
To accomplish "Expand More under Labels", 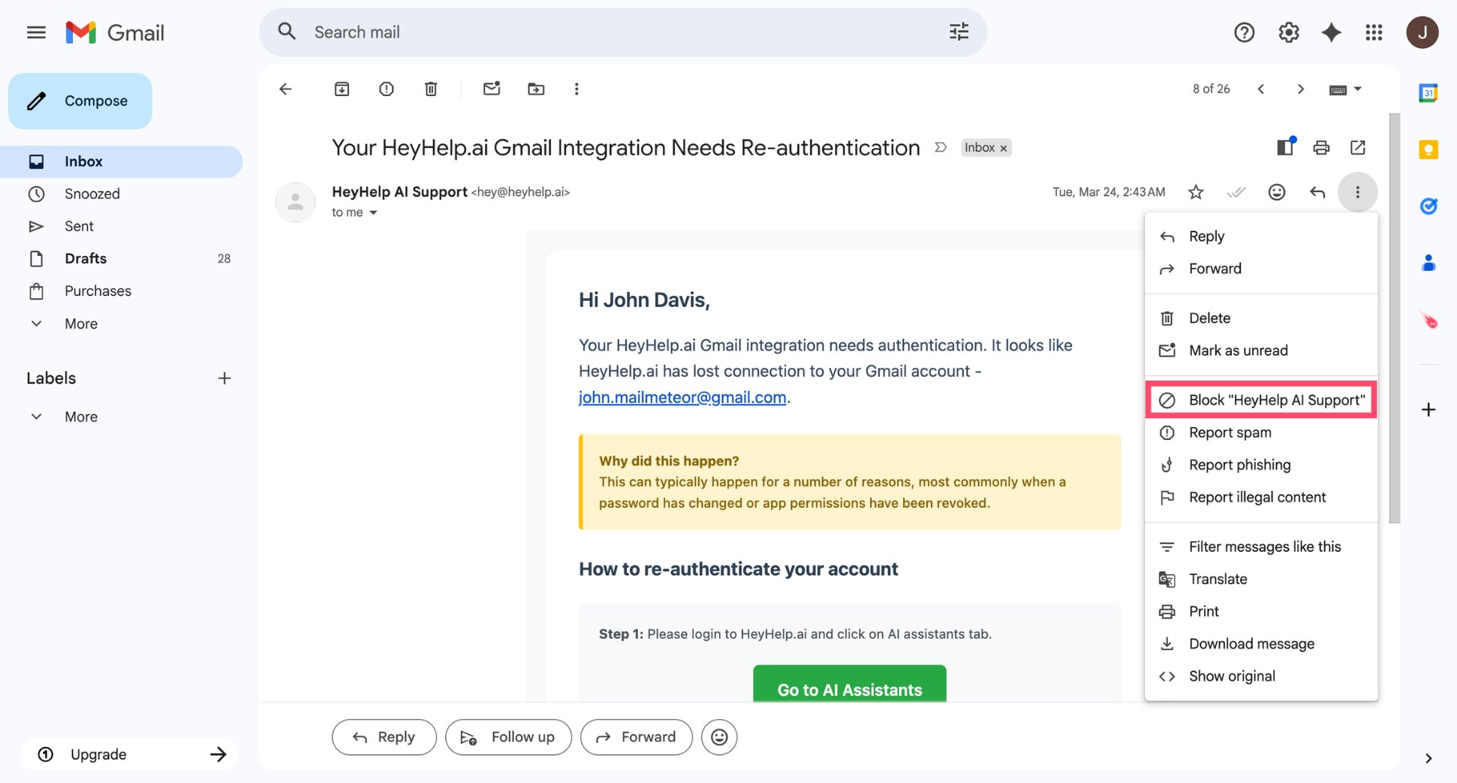I will 81,417.
